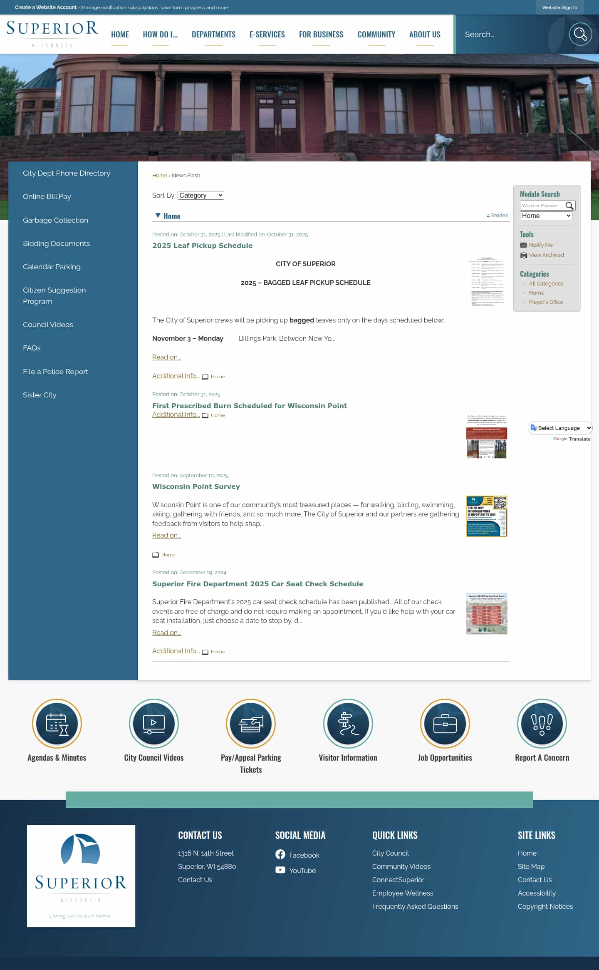This screenshot has height=970, width=599.
Task: Click the Superior footer logo
Action: coord(81,876)
